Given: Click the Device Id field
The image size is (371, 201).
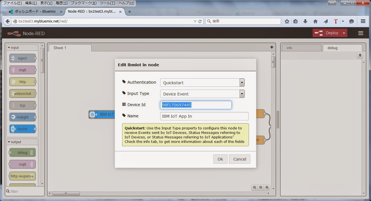Looking at the screenshot, I should pos(196,105).
